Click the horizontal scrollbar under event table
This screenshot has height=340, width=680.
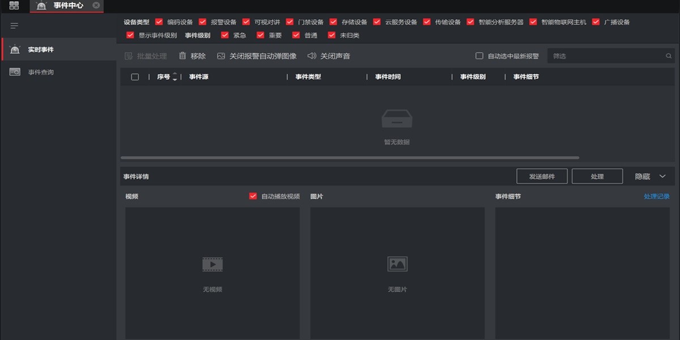pos(350,158)
